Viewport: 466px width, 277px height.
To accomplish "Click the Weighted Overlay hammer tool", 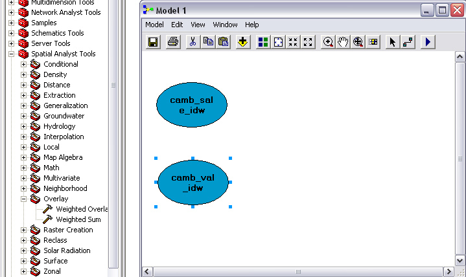I will coord(47,209).
